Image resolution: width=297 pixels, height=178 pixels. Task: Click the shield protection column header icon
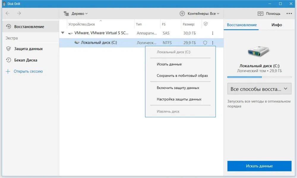tap(206, 24)
